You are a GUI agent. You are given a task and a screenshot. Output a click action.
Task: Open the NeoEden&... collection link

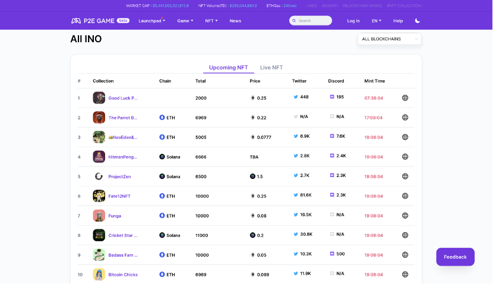pyautogui.click(x=122, y=137)
